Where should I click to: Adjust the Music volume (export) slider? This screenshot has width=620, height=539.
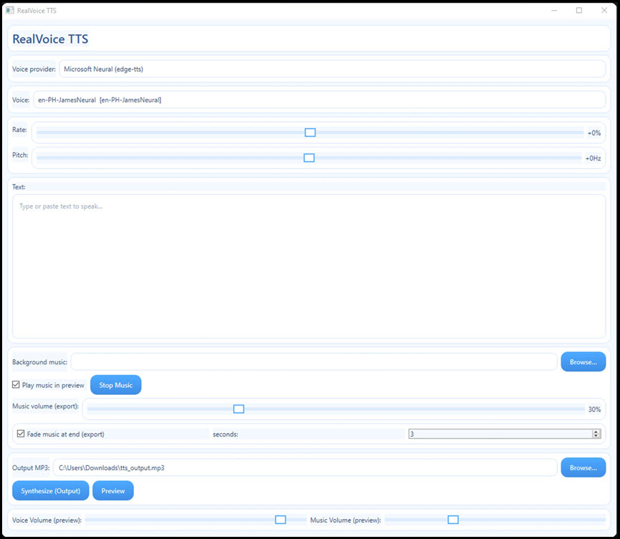click(238, 409)
